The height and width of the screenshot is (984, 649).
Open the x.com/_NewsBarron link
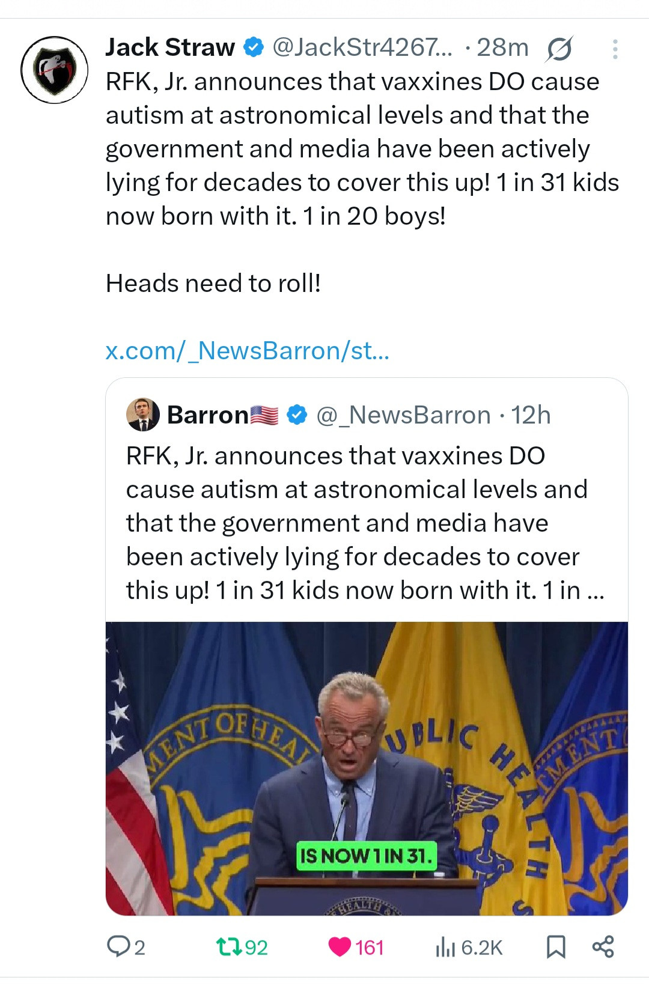pyautogui.click(x=247, y=350)
